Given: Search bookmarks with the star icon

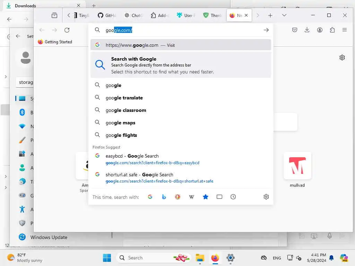Looking at the screenshot, I should [205, 197].
